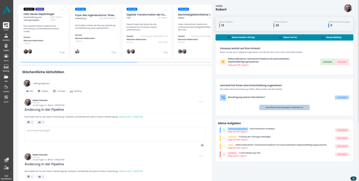359x181 pixels.
Task: Open options menu on HAN: Neues Gepäcklager card
Action: 62,10
